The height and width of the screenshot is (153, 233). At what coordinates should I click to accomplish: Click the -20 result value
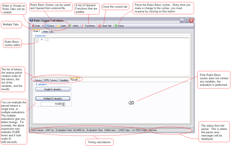coord(131,103)
